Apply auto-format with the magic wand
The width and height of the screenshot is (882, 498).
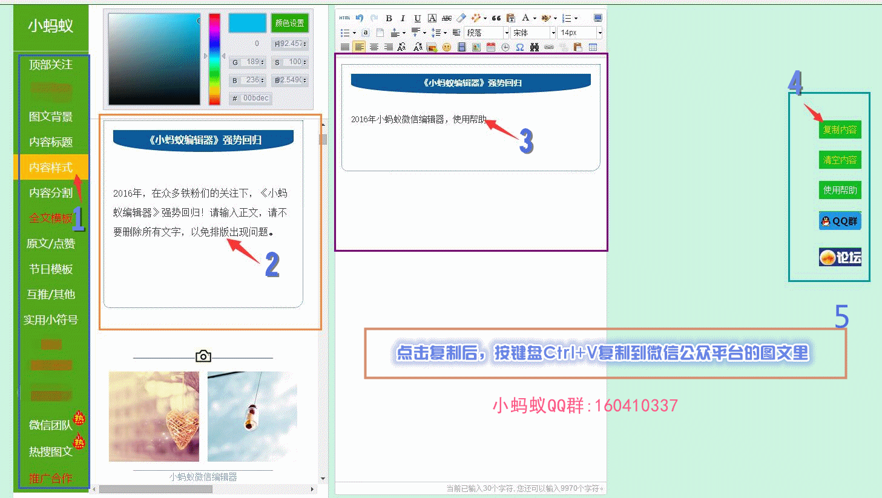coord(475,18)
